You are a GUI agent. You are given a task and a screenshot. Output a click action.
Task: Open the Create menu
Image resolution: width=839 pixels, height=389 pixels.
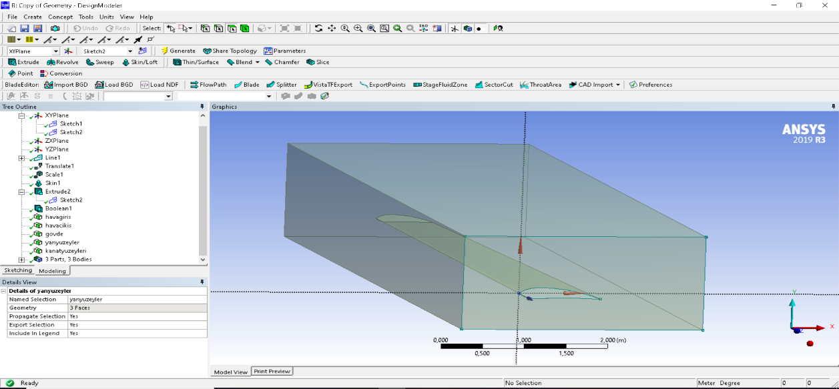tap(33, 17)
